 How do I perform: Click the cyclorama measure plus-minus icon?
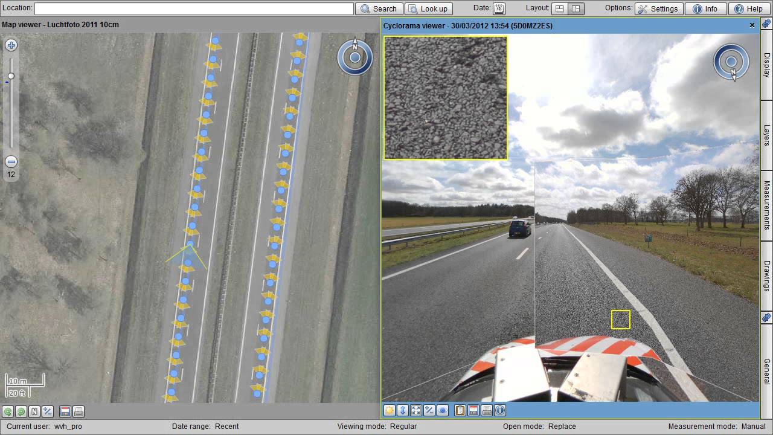click(x=429, y=410)
